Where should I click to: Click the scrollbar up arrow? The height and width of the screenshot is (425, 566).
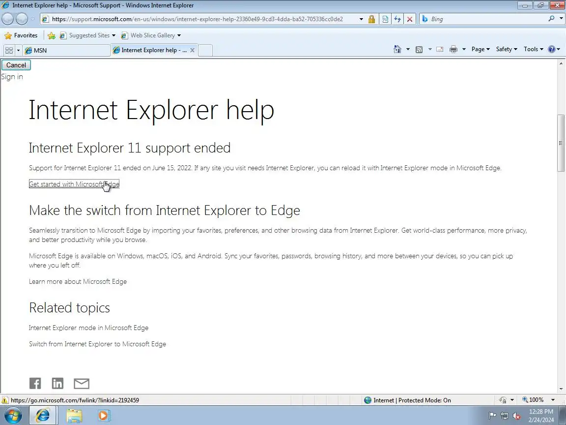(561, 63)
